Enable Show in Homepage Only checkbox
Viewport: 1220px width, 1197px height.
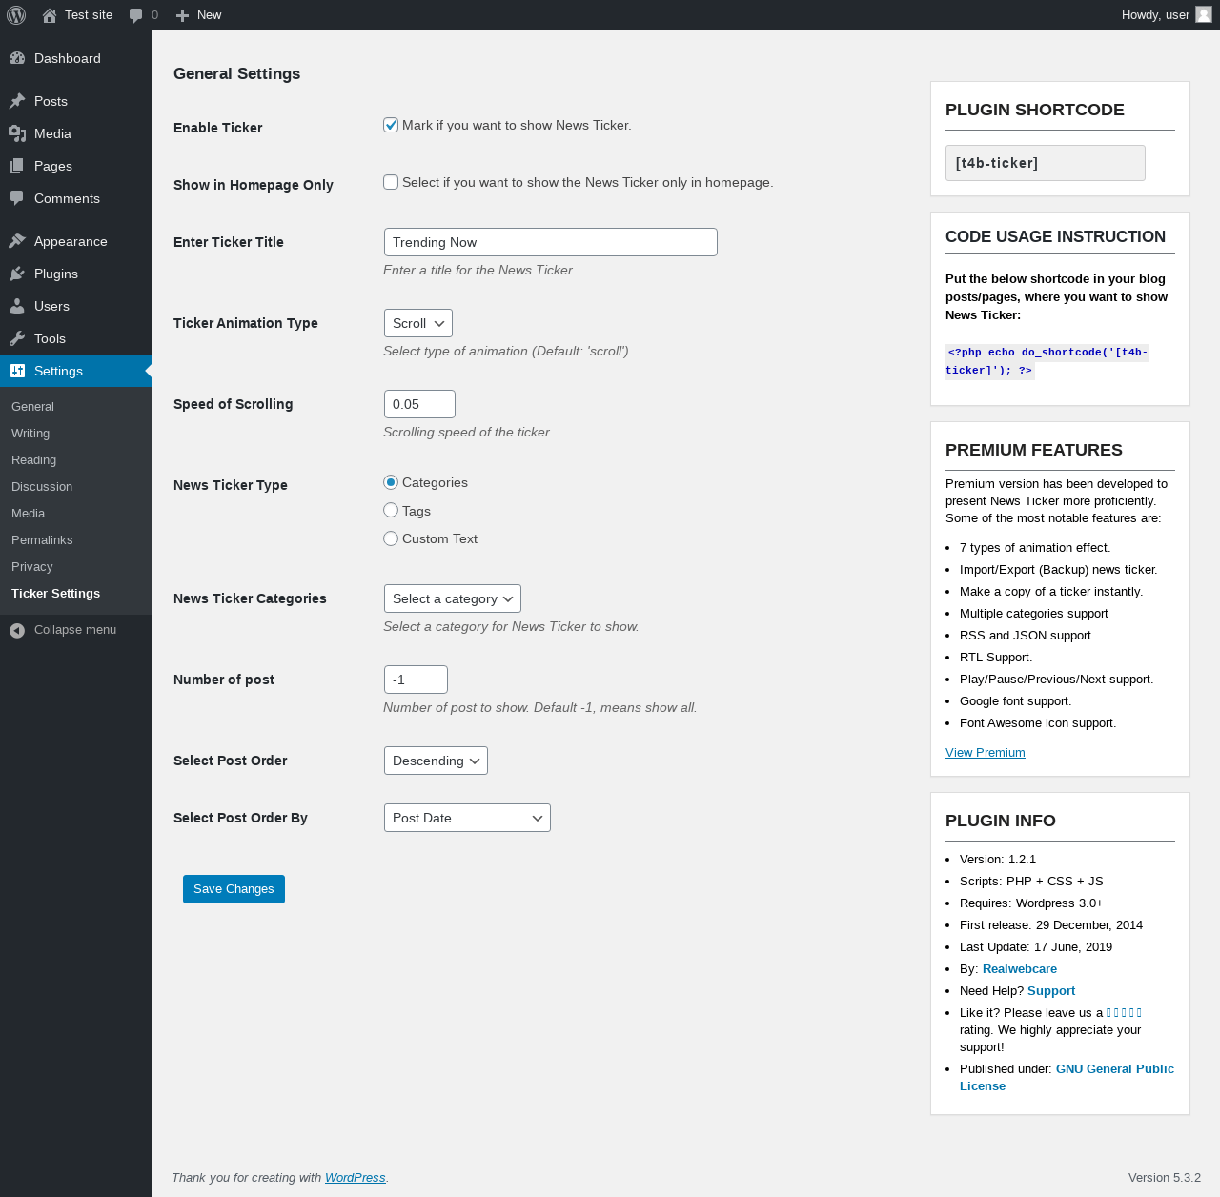tap(391, 182)
